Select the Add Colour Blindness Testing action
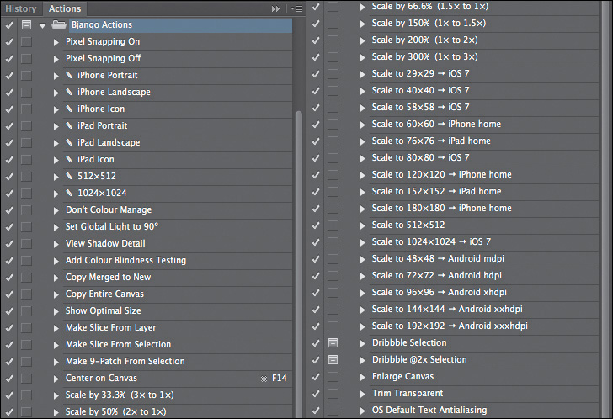Image resolution: width=613 pixels, height=419 pixels. click(125, 261)
